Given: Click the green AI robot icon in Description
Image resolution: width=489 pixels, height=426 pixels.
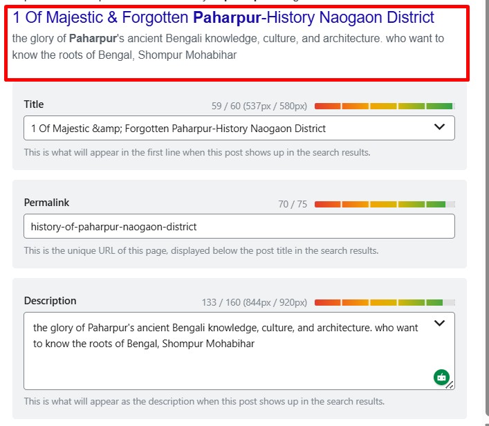Looking at the screenshot, I should tap(441, 378).
